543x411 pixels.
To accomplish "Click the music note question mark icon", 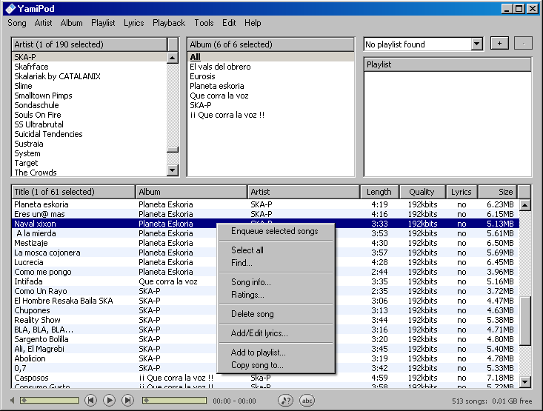I will pos(285,400).
